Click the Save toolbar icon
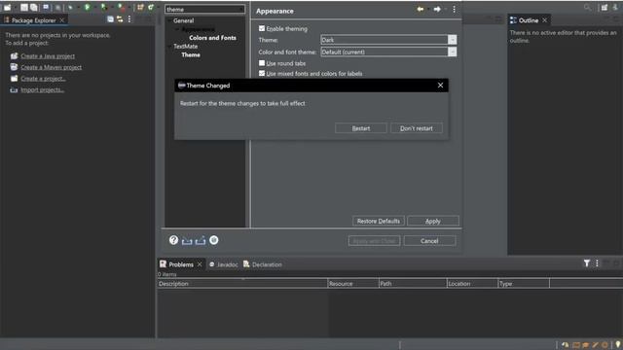Image resolution: width=623 pixels, height=350 pixels. click(x=24, y=7)
